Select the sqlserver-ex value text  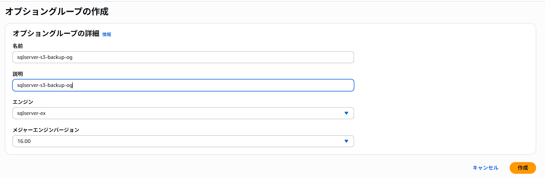(x=31, y=113)
